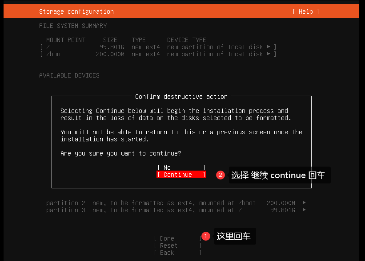
Task: Click the Confirm destructive action dialog title
Action: point(181,96)
